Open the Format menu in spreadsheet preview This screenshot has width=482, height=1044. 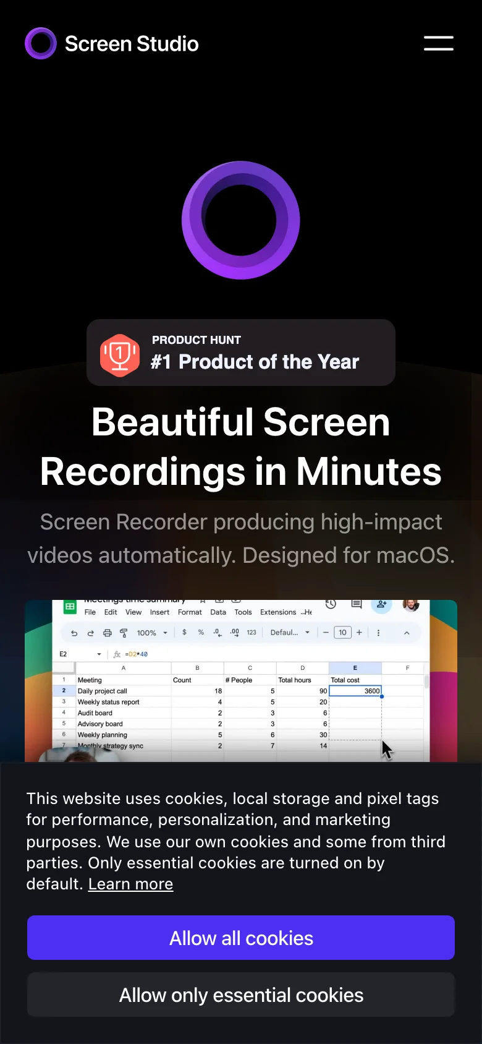point(190,612)
